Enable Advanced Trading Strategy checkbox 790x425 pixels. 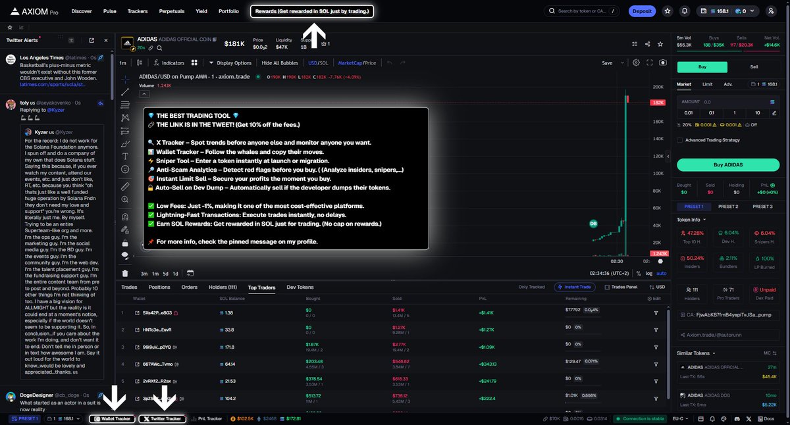coord(680,139)
